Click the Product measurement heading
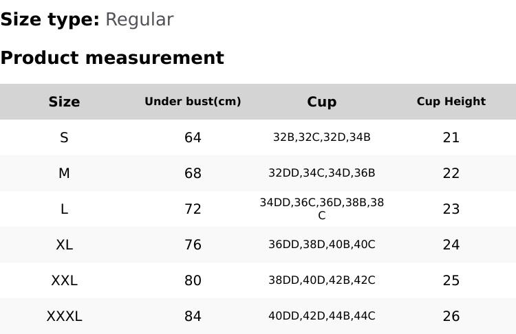 (x=112, y=58)
